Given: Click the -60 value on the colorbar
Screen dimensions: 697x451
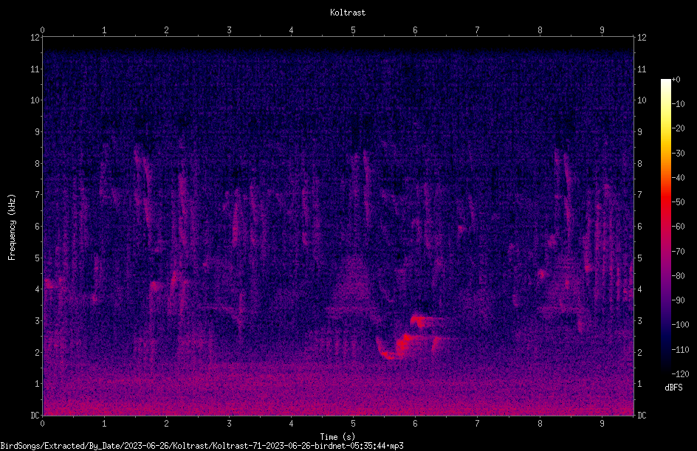Looking at the screenshot, I should pyautogui.click(x=678, y=227).
